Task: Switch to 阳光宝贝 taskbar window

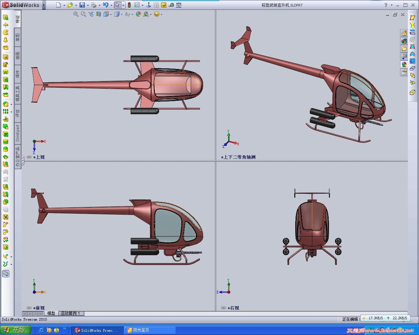Action: [x=150, y=330]
